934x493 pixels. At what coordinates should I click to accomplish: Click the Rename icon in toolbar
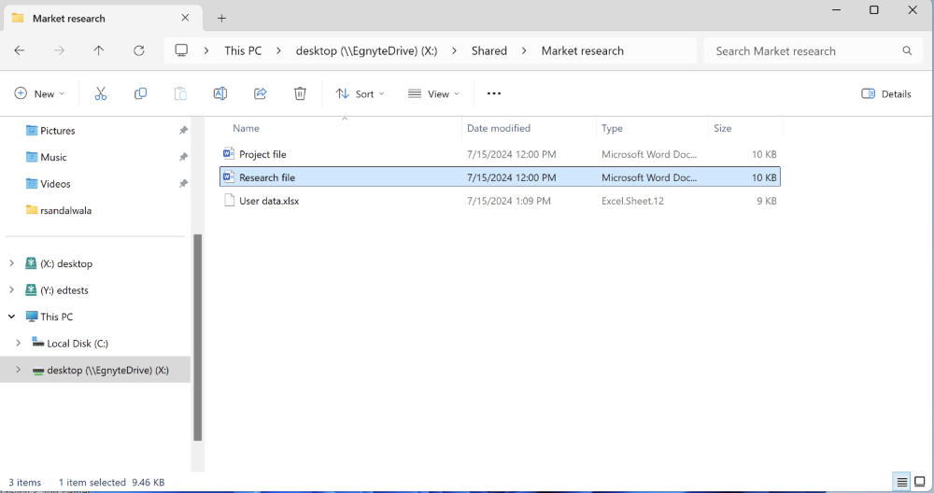tap(220, 93)
